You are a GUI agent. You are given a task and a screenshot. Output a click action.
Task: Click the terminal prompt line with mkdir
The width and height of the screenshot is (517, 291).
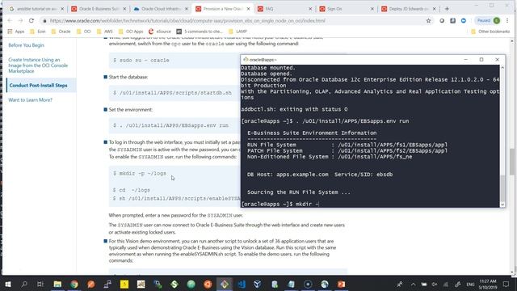tap(280, 204)
